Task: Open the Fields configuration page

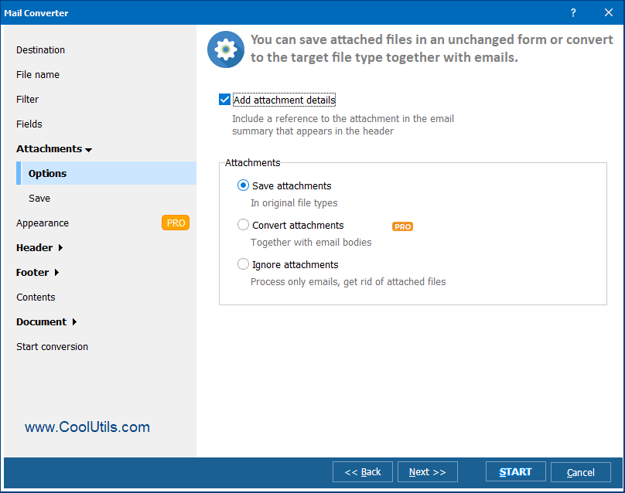Action: [x=29, y=124]
